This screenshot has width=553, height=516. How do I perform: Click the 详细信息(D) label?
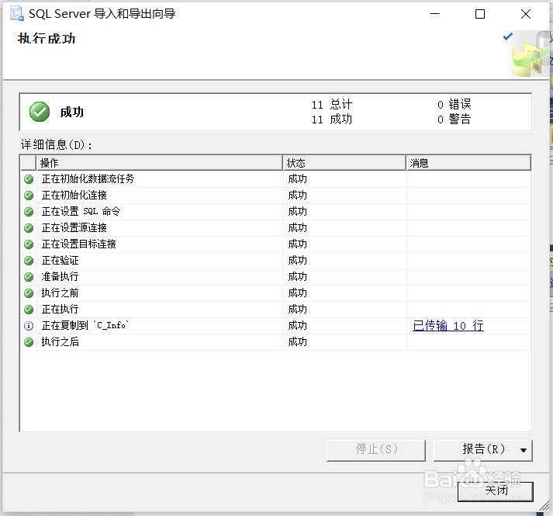(57, 144)
